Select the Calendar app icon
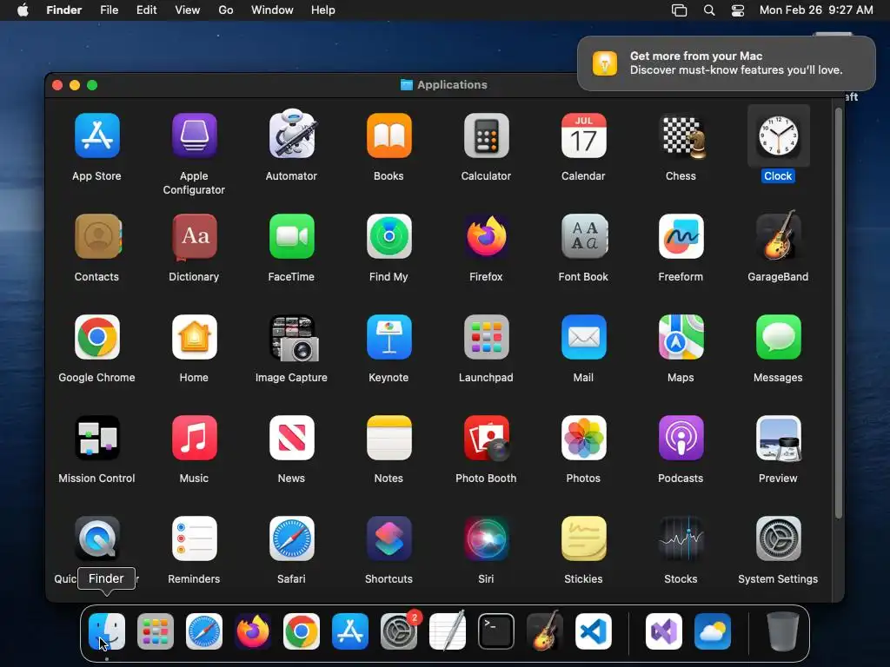890x667 pixels. (x=583, y=135)
